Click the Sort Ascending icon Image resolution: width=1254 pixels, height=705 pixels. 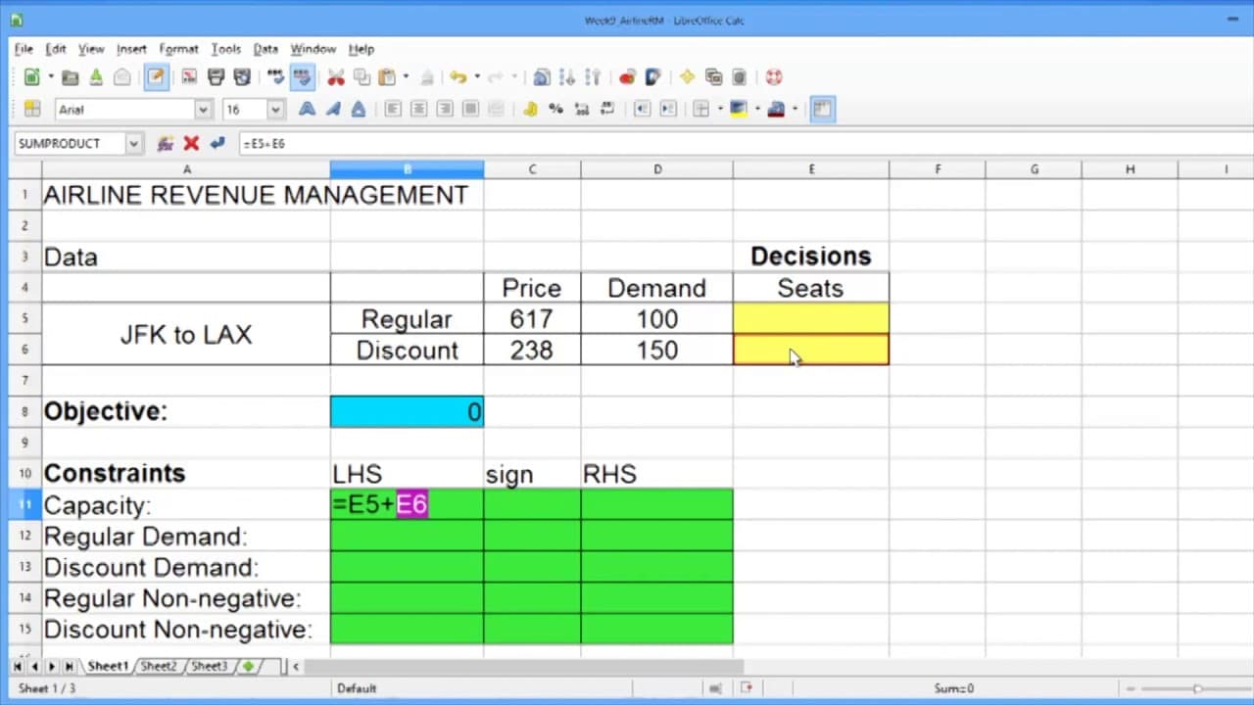coord(567,77)
